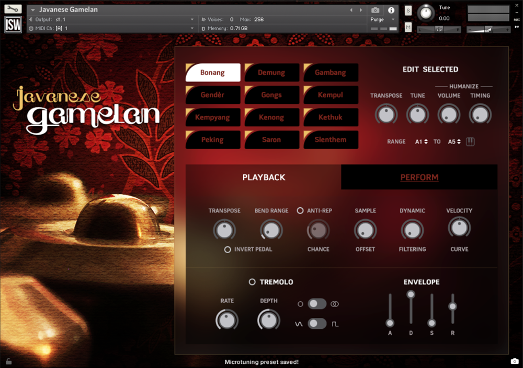Click the PV icon at the right edge
This screenshot has height=368, width=523.
[x=516, y=27]
